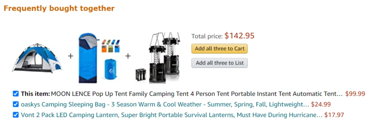The width and height of the screenshot is (371, 124).
Task: Click the blue pop-up tent product image
Action: [37, 57]
